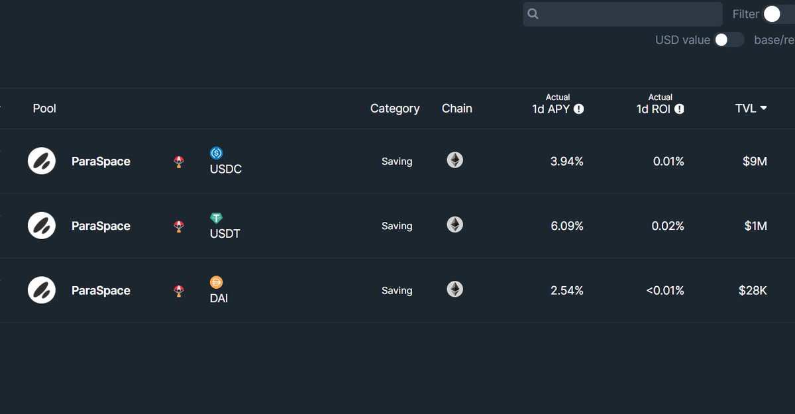
Task: Click airdrop parachute icon in USDT row
Action: tap(179, 227)
